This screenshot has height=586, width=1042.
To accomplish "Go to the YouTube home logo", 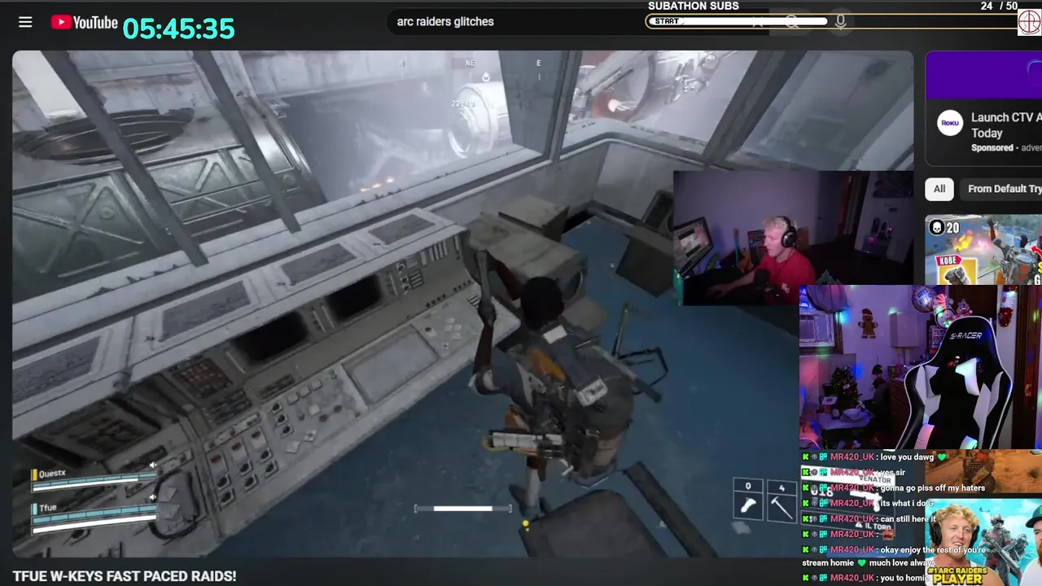I will click(84, 22).
